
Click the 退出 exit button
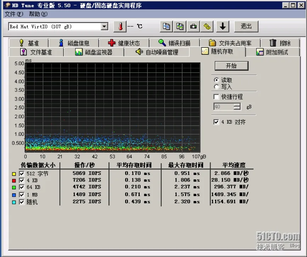click(246, 27)
